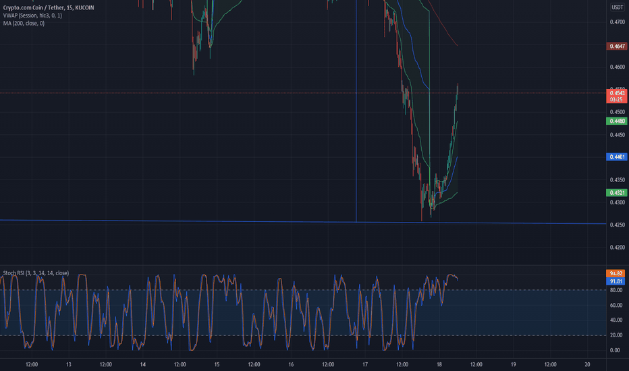This screenshot has width=629, height=371.
Task: Click the 0.4300 price axis tick
Action: tap(618, 202)
